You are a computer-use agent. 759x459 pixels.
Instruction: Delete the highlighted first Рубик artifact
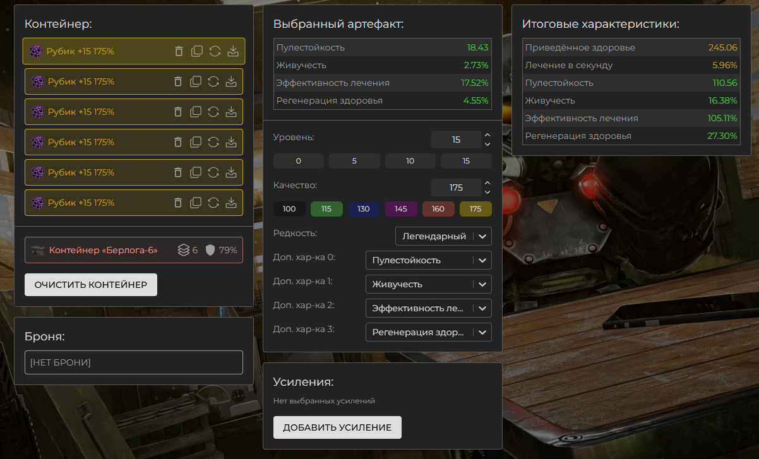click(179, 51)
